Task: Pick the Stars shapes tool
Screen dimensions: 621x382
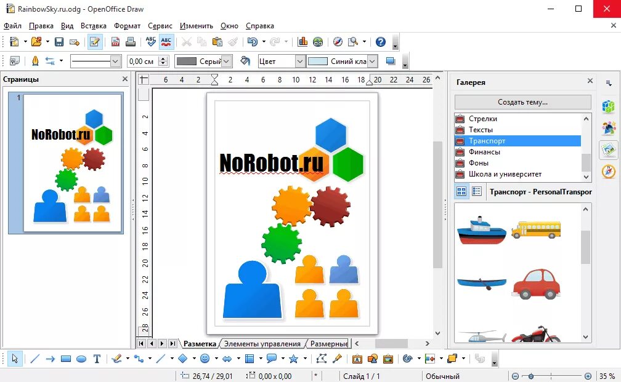Action: [x=293, y=359]
